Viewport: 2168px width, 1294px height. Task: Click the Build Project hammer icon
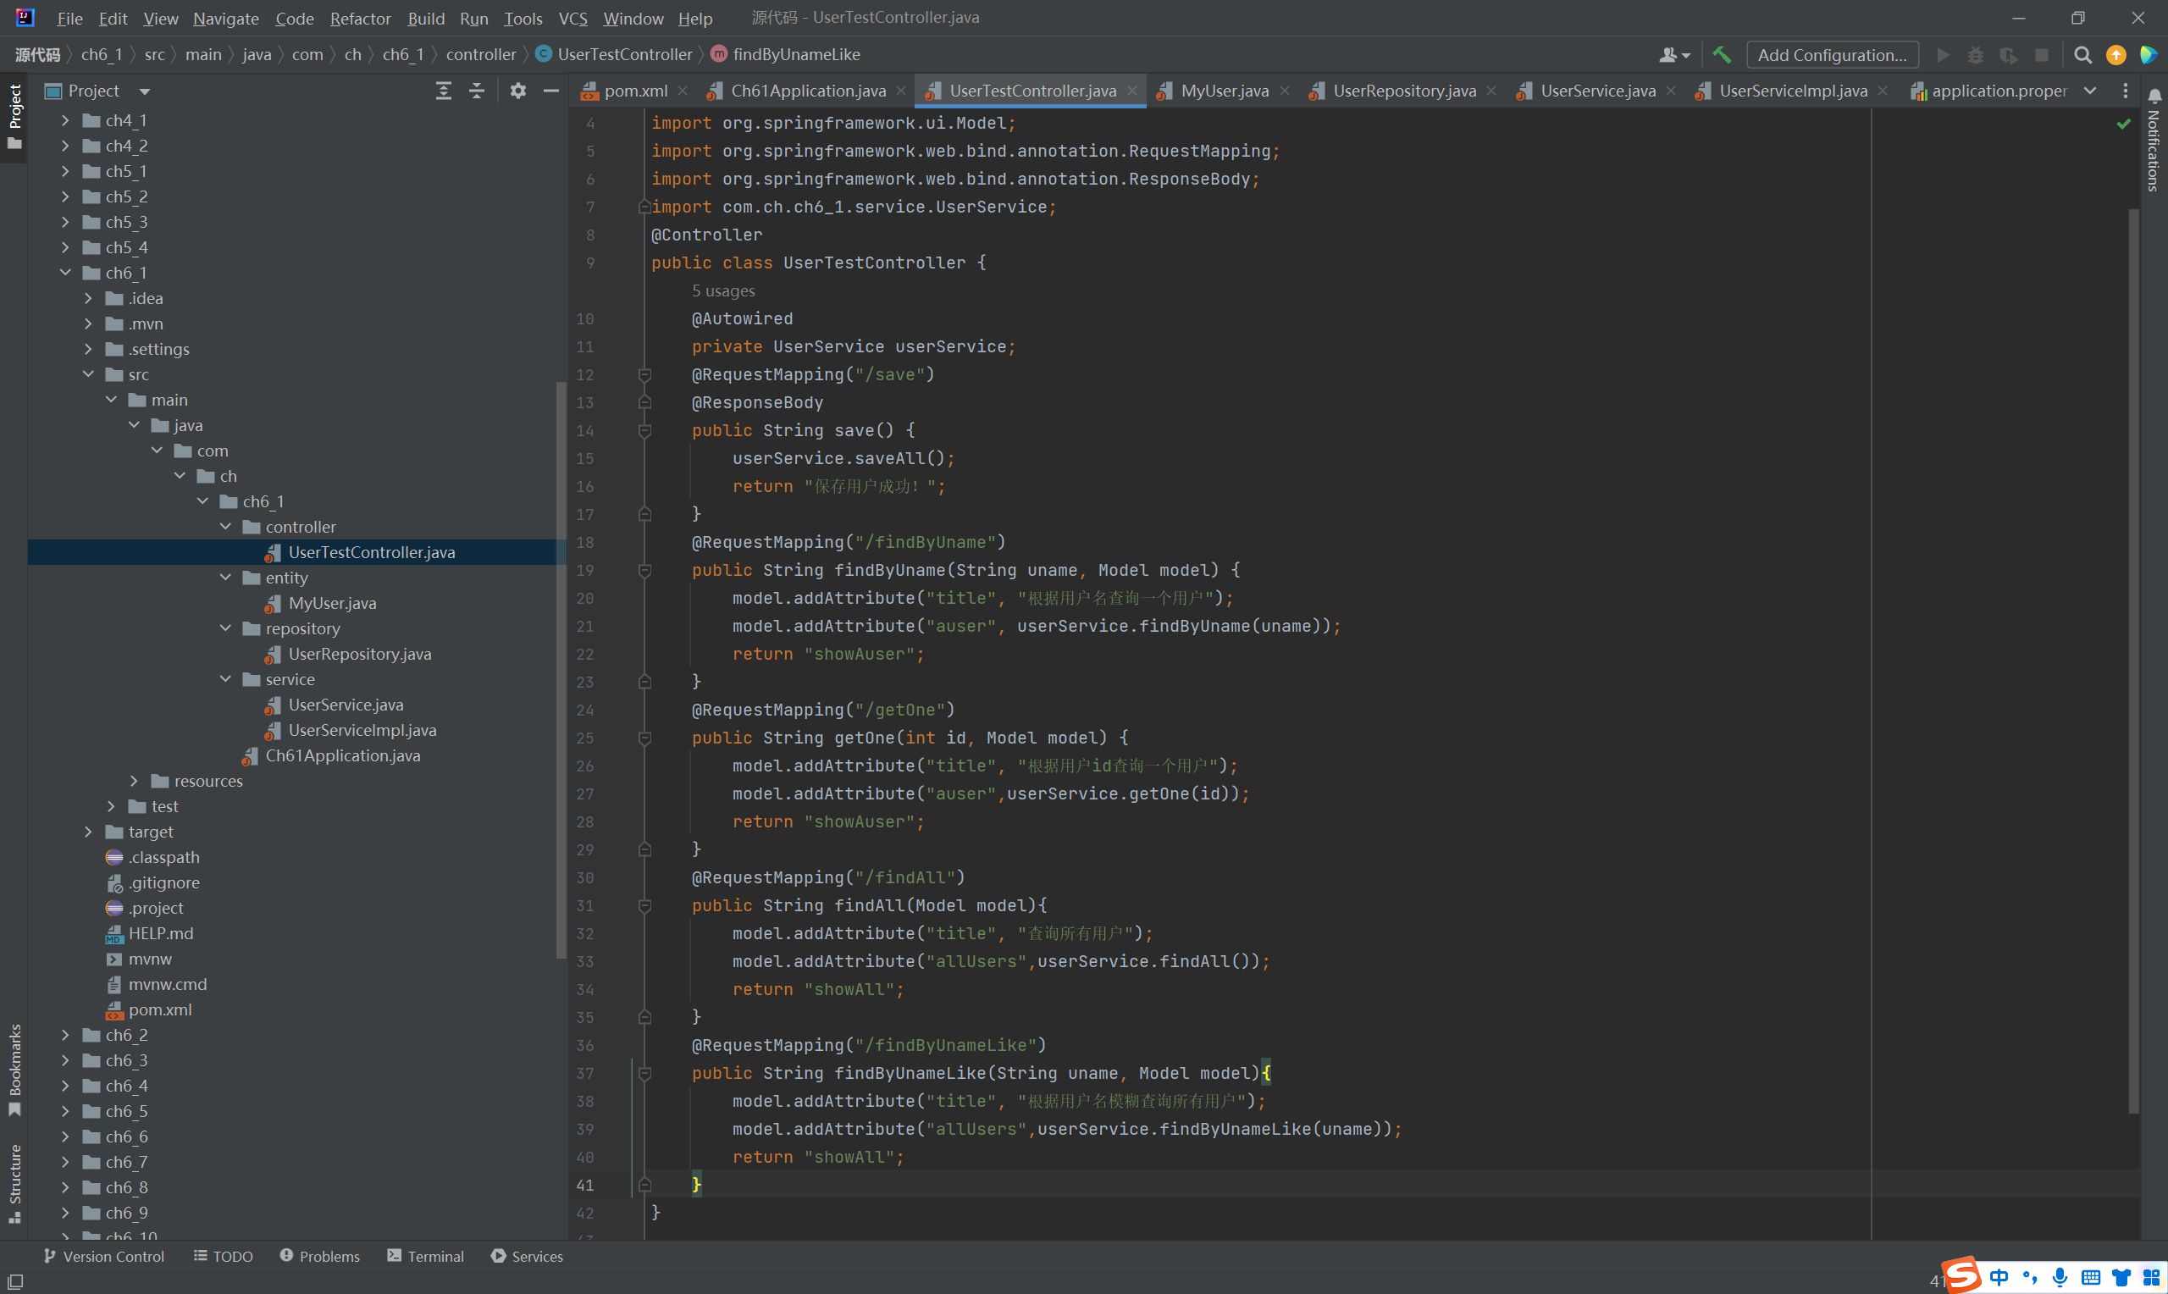(x=1722, y=55)
